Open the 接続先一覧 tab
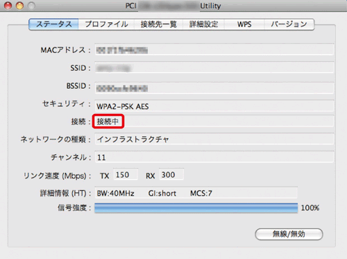Screen dimensions: 347x259 pyautogui.click(x=159, y=24)
